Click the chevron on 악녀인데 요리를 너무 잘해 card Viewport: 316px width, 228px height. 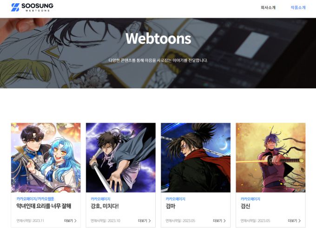(75, 221)
